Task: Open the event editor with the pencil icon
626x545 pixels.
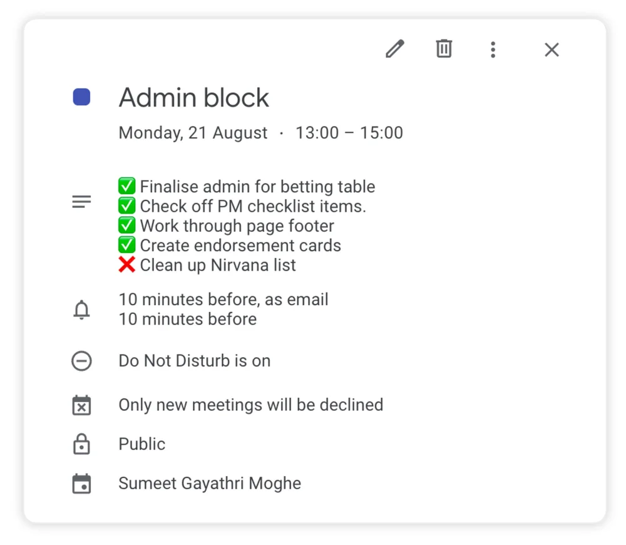Action: 395,49
